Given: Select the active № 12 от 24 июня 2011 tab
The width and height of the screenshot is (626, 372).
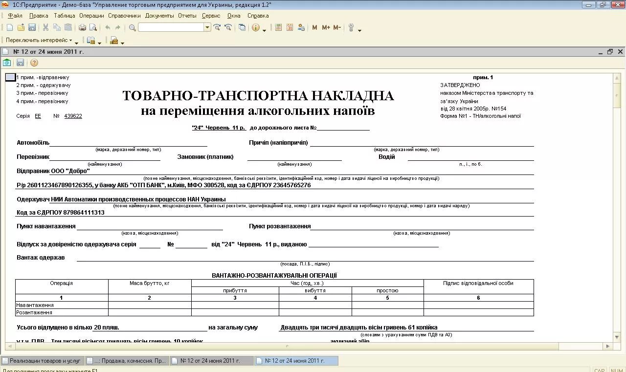Looking at the screenshot, I should click(x=296, y=361).
